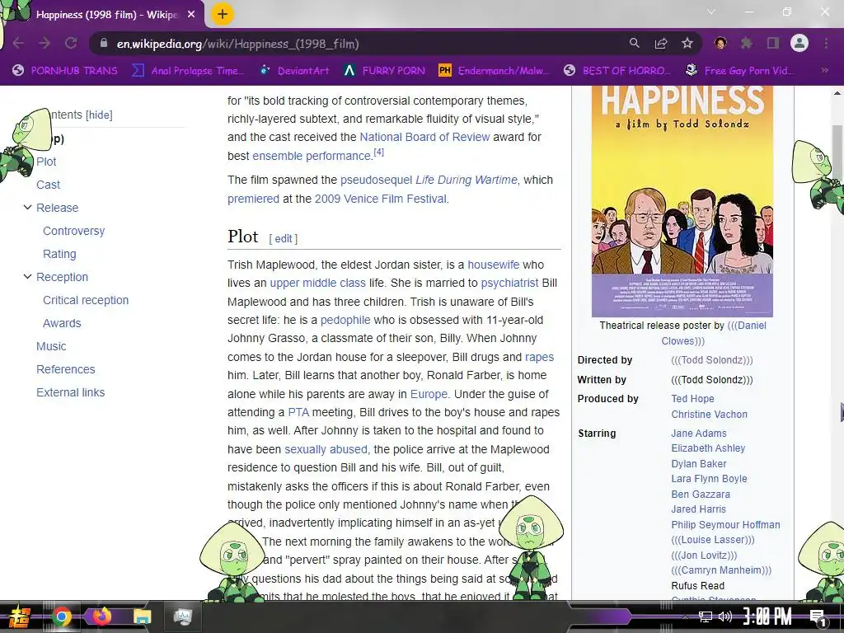The width and height of the screenshot is (844, 633).
Task: Open Chrome's three-dot menu
Action: (x=826, y=43)
